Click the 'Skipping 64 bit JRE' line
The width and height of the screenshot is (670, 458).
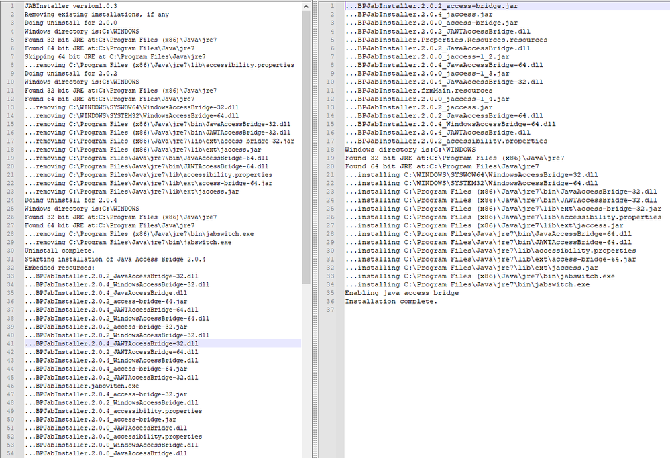coord(115,57)
